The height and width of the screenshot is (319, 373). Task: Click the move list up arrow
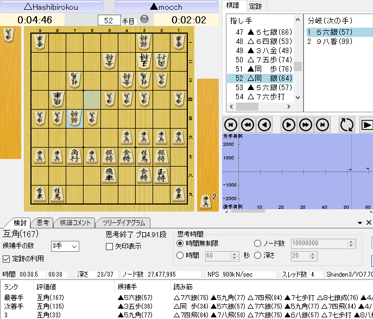[x=298, y=20]
